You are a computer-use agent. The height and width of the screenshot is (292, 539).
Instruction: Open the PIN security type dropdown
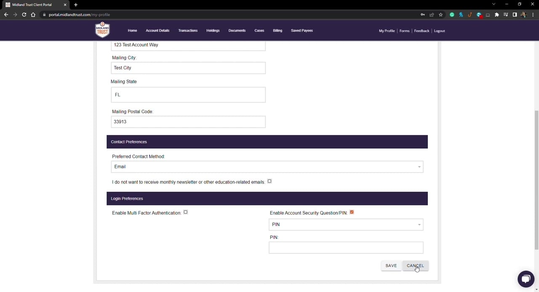pyautogui.click(x=346, y=225)
